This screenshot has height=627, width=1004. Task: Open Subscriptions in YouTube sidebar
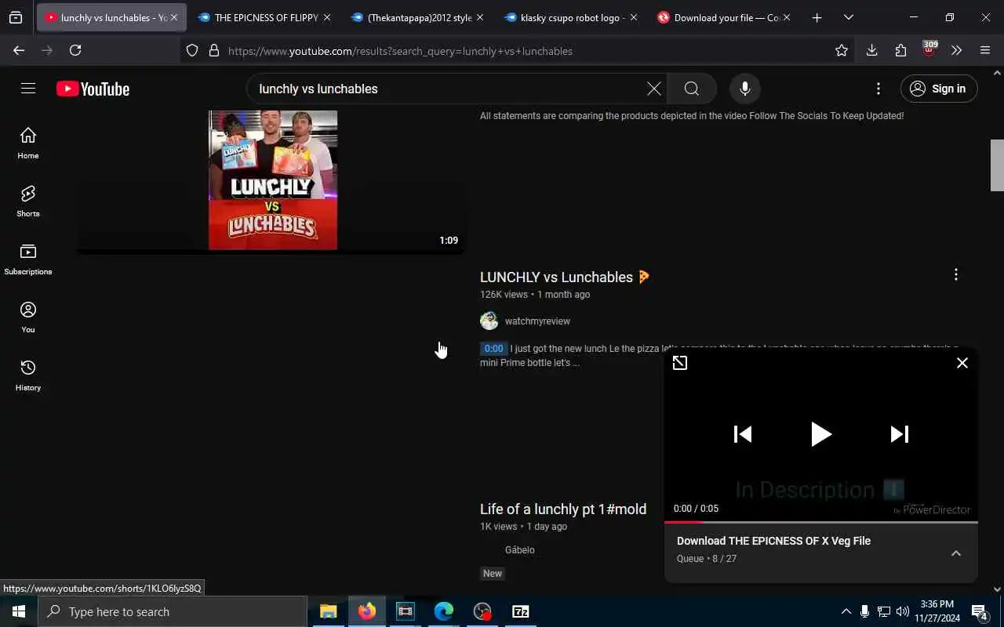[x=28, y=259]
